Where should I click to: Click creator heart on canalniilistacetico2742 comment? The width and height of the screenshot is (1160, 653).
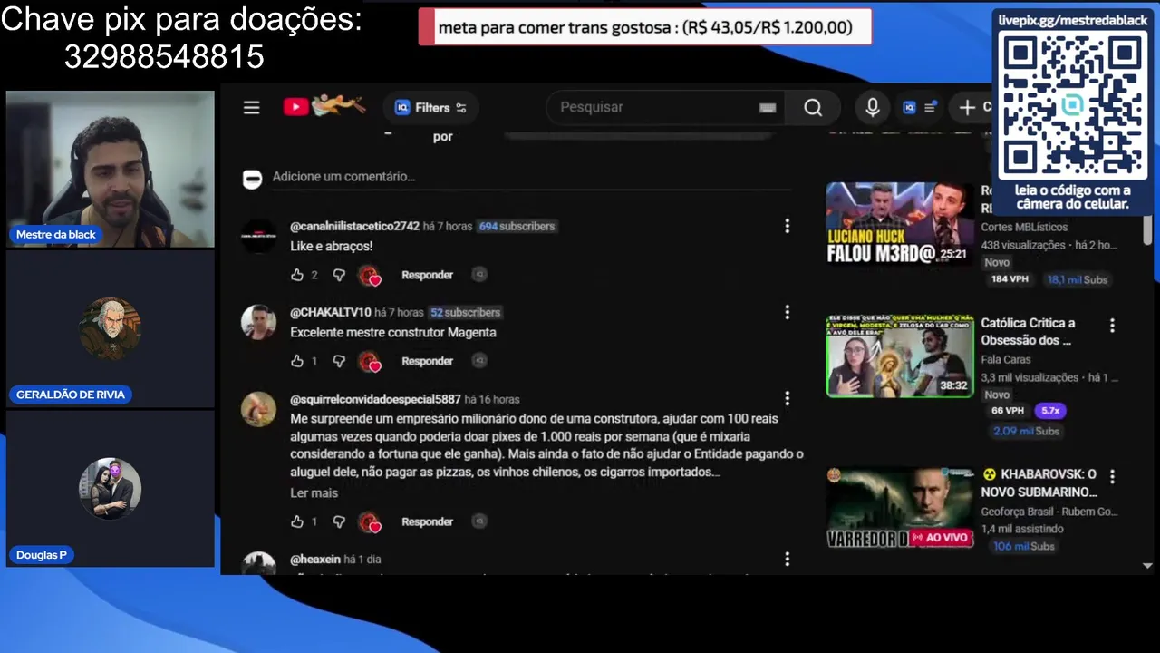point(369,275)
